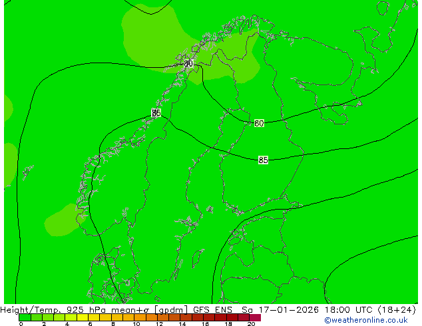
Task: Click the 80 contour label on the Norwegian coast
Action: [x=188, y=63]
